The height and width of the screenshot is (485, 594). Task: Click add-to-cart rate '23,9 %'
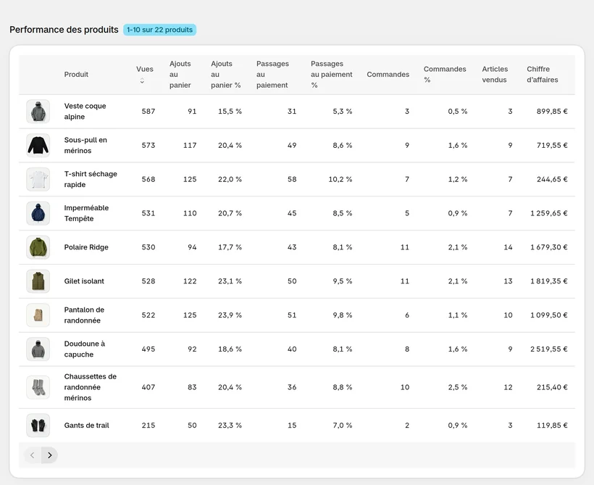(230, 315)
